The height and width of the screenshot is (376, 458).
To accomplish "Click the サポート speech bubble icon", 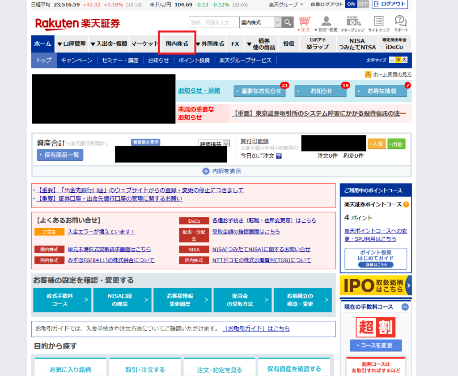I will [x=401, y=24].
